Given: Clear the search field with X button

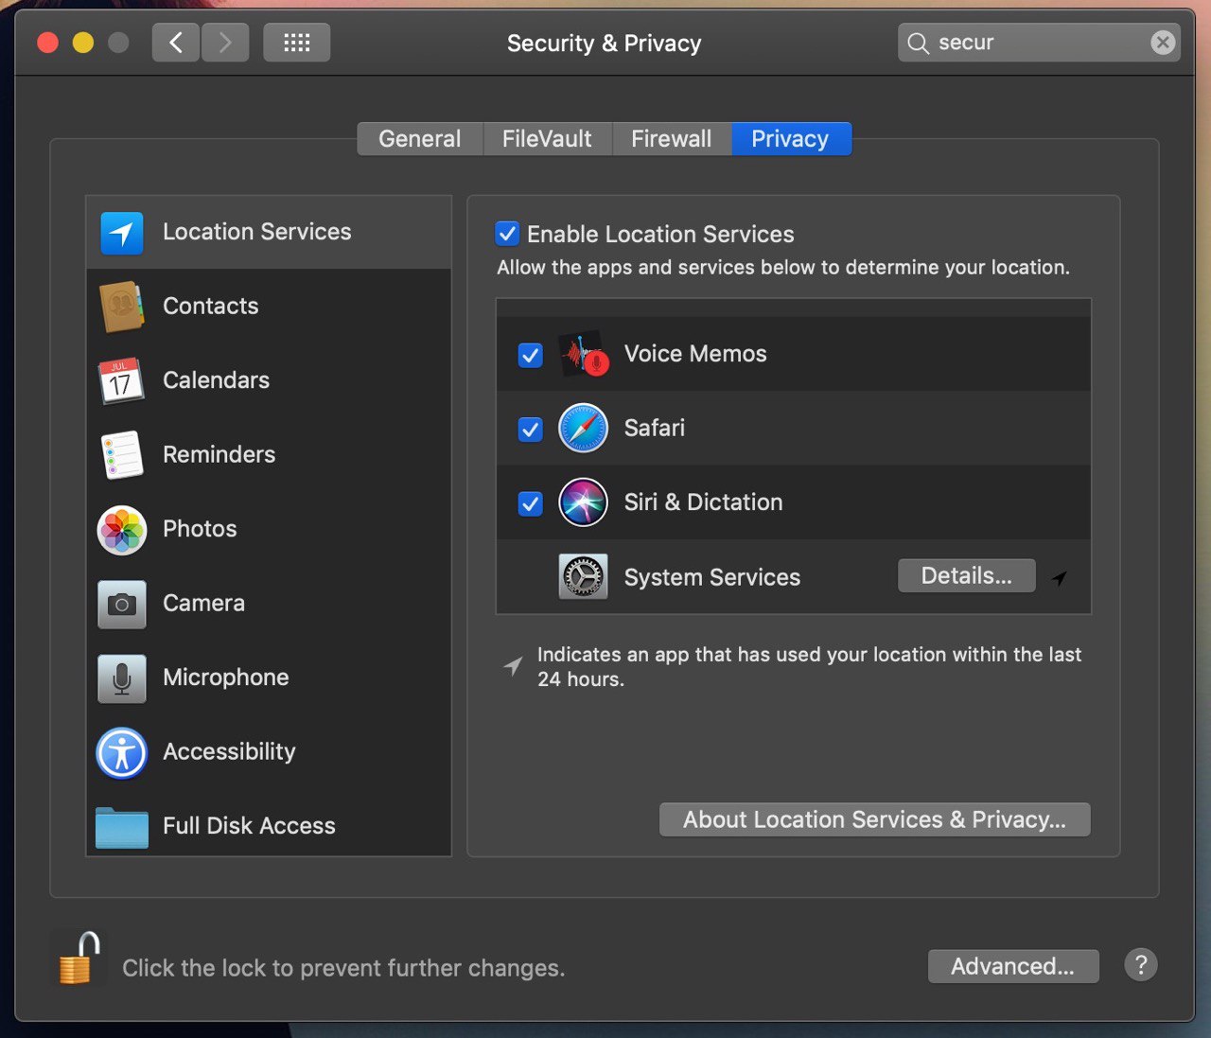Looking at the screenshot, I should pyautogui.click(x=1163, y=43).
